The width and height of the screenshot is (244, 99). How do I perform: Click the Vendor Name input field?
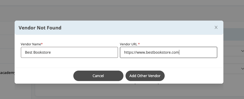(69, 52)
